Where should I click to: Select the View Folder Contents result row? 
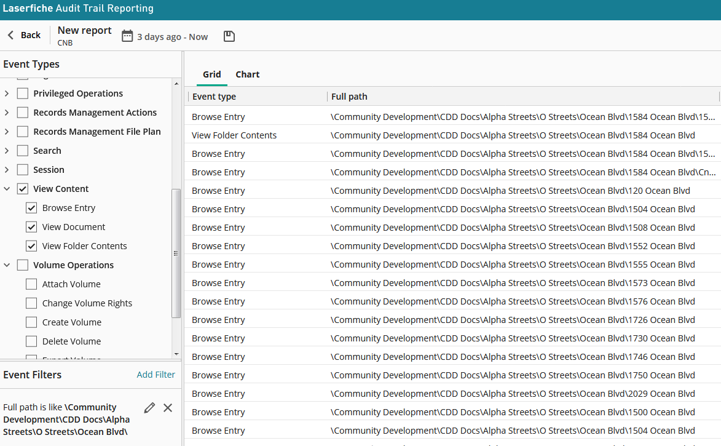234,135
